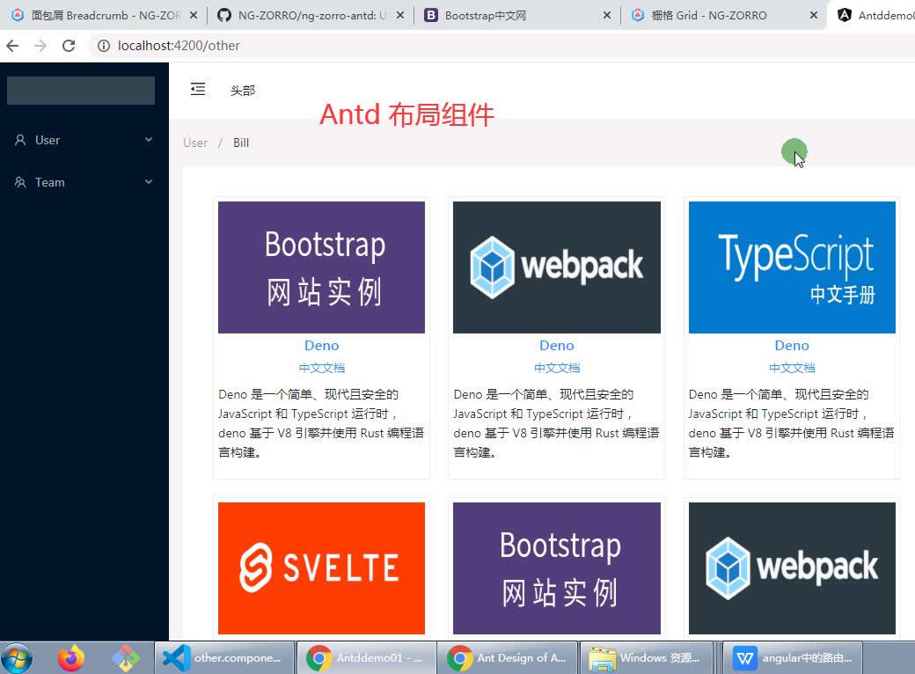This screenshot has width=915, height=674.
Task: Click 中文文档 link under Bootstrap card
Action: pos(321,368)
